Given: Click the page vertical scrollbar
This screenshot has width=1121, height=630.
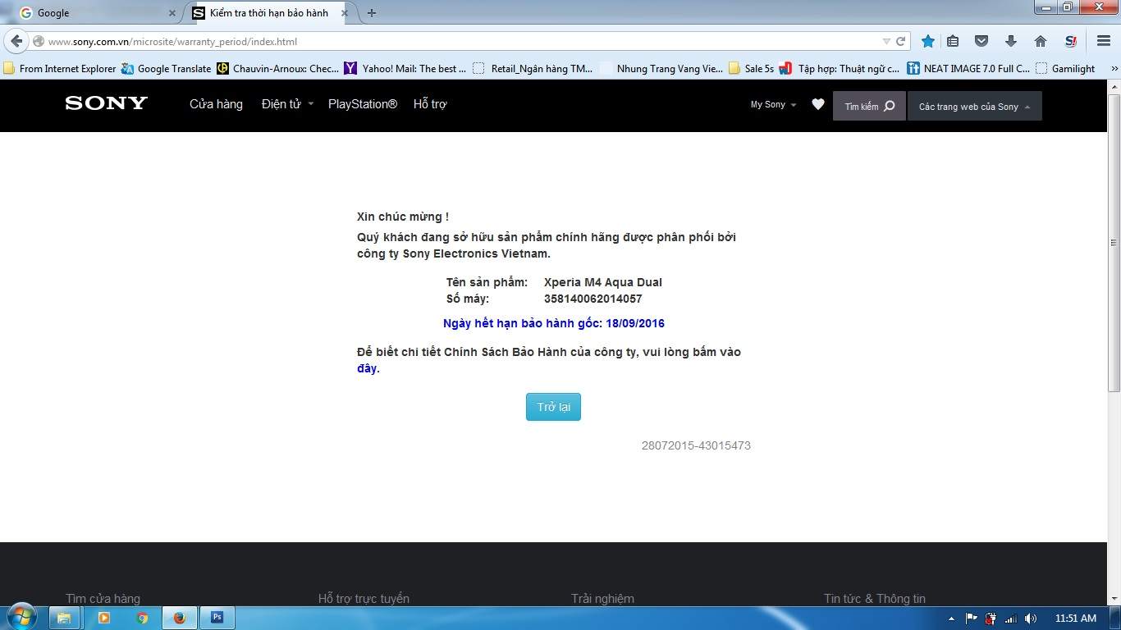Looking at the screenshot, I should tap(1114, 243).
